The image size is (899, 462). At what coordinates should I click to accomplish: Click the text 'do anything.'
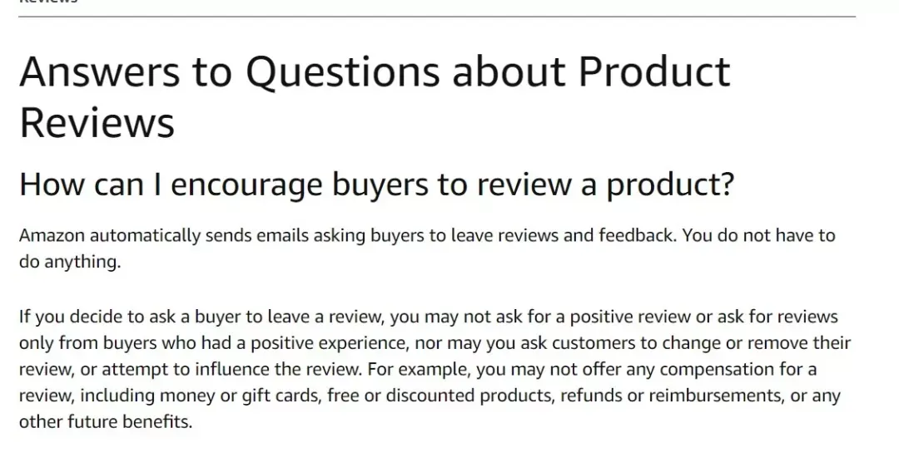click(x=70, y=263)
